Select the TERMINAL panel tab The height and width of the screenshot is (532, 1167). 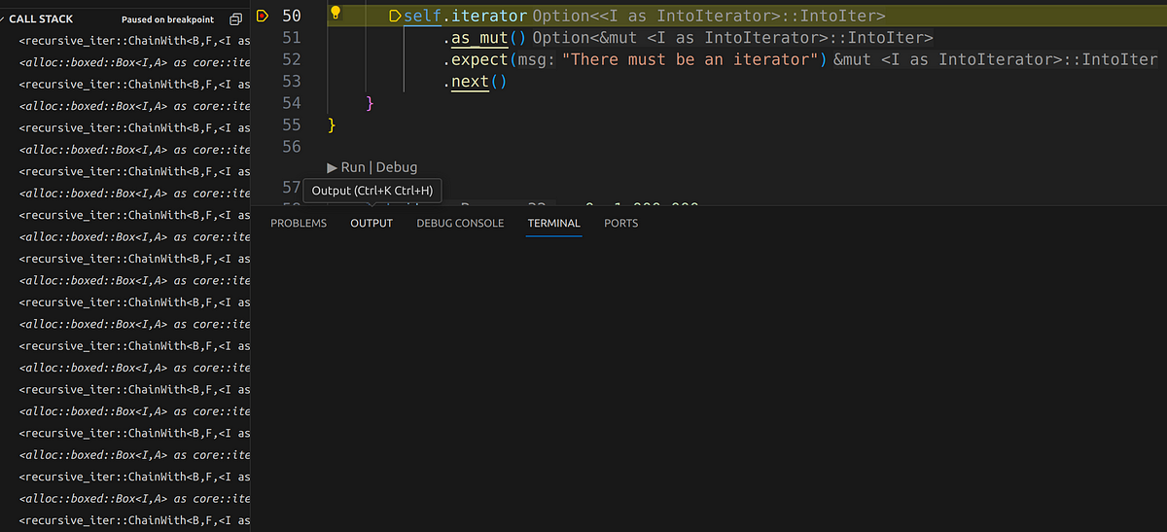coord(554,224)
